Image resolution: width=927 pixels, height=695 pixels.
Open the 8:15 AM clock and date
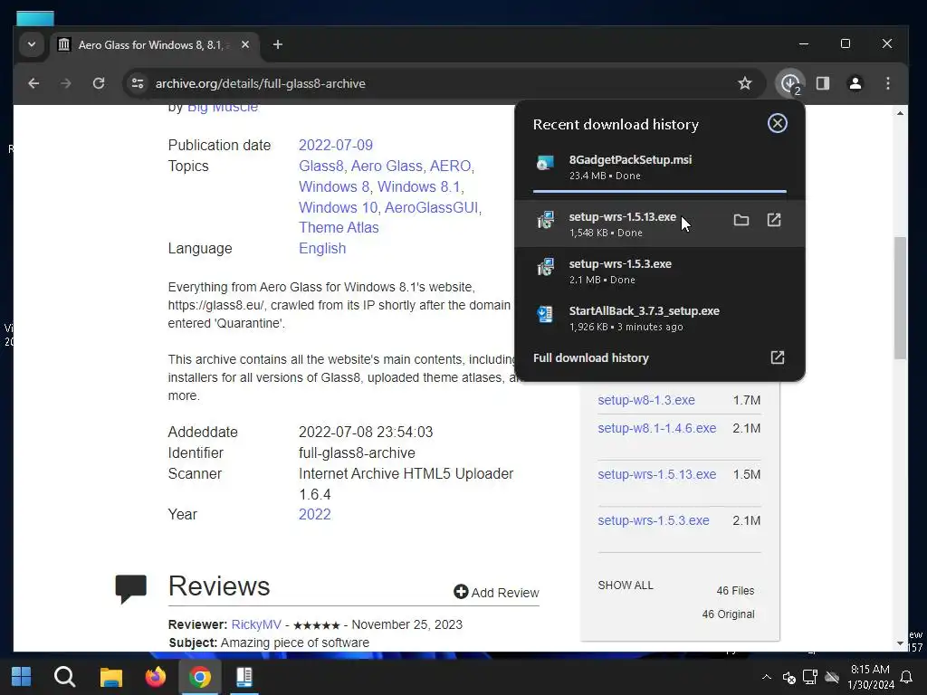click(x=870, y=677)
